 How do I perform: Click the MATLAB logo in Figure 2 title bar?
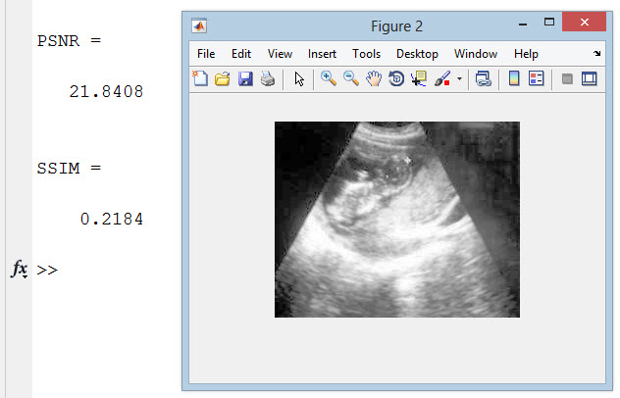(x=199, y=26)
